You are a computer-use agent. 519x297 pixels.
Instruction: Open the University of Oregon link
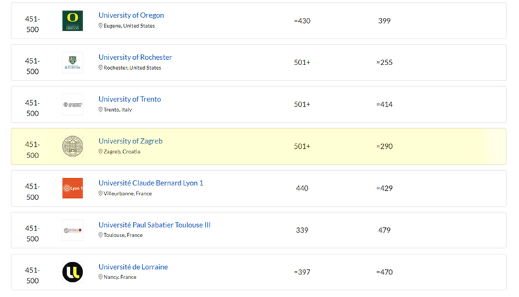tap(131, 15)
